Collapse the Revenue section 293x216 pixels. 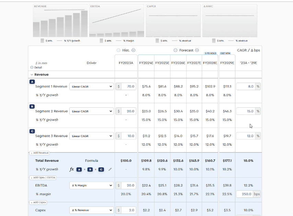(x=32, y=74)
